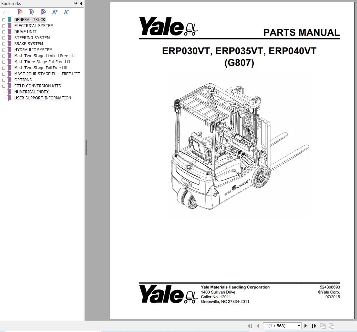Click the page number input field

tap(277, 325)
